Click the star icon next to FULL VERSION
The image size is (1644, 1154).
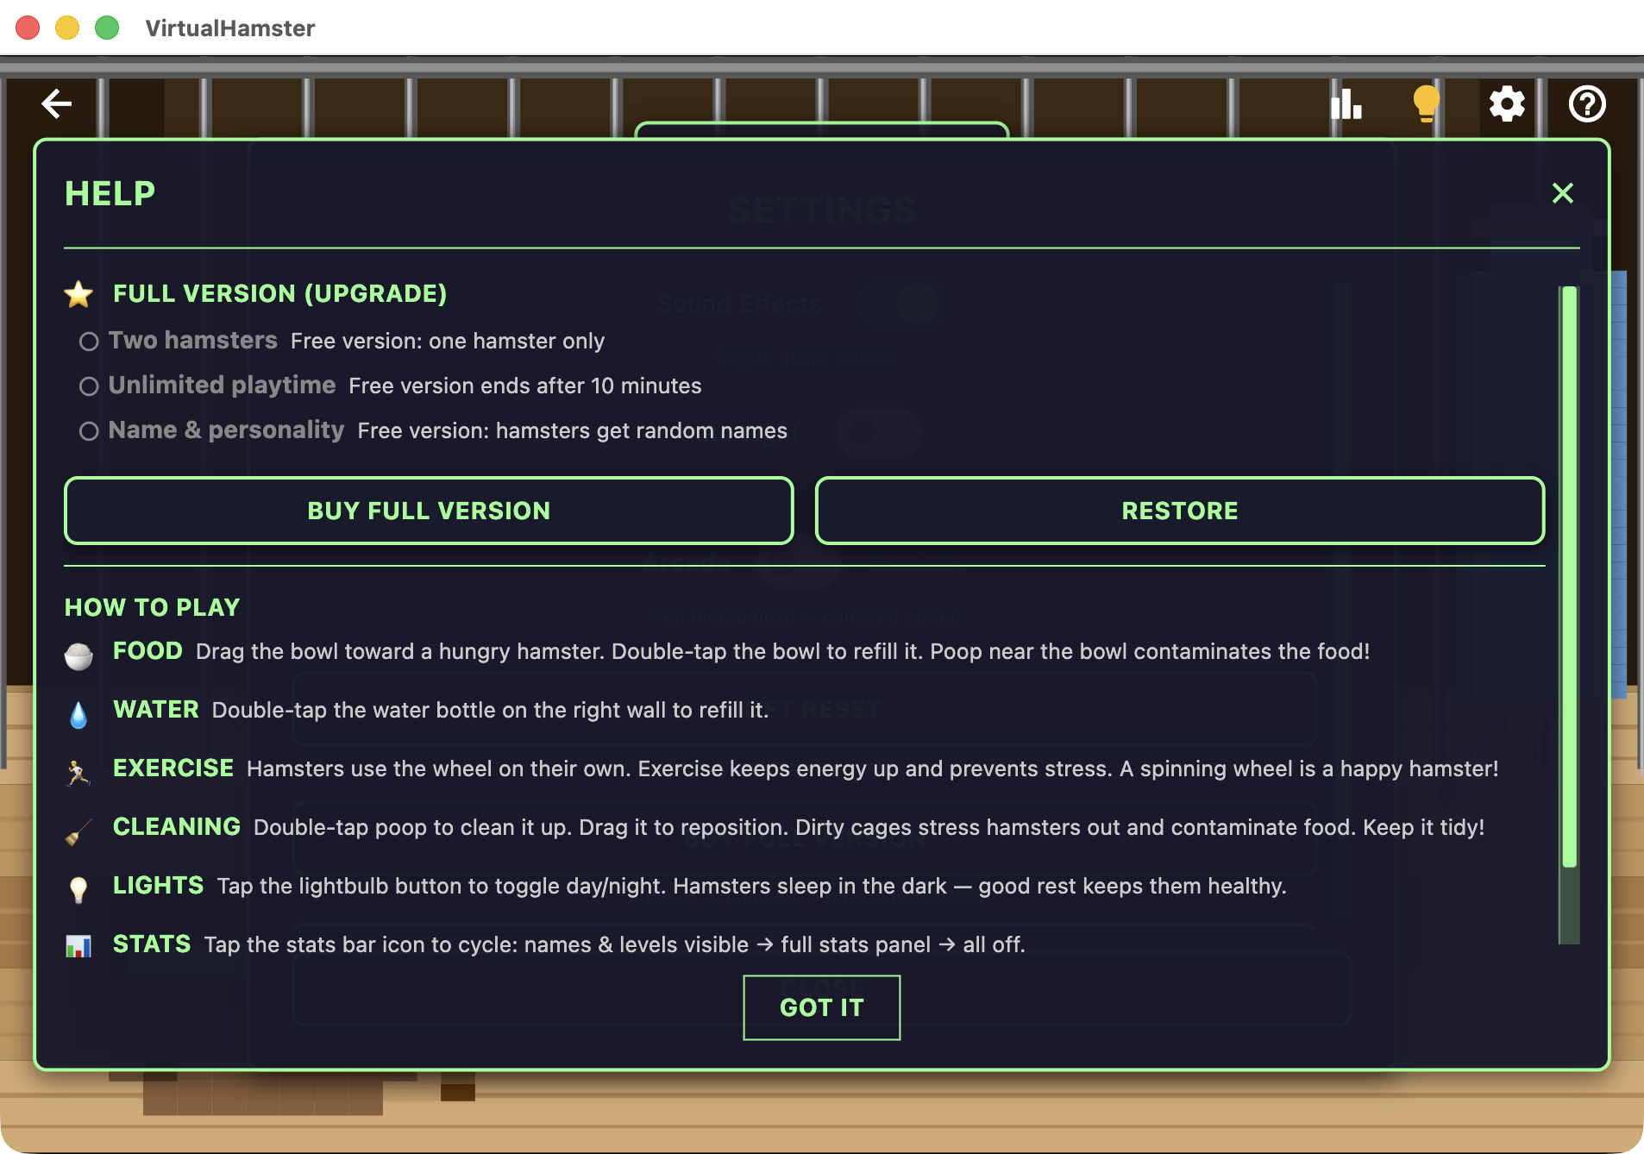click(79, 293)
